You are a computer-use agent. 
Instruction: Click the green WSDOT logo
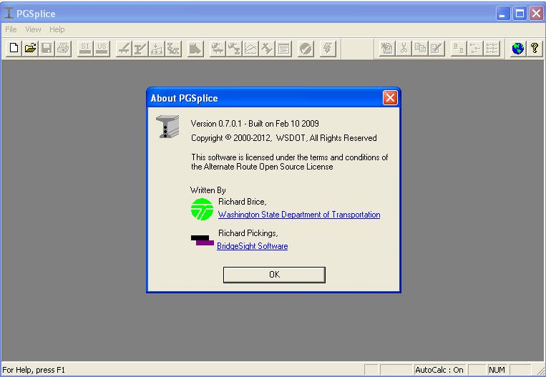202,209
